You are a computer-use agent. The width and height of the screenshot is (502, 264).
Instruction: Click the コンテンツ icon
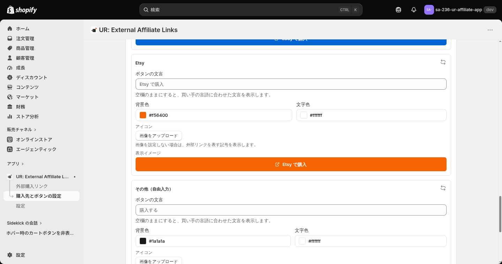10,87
